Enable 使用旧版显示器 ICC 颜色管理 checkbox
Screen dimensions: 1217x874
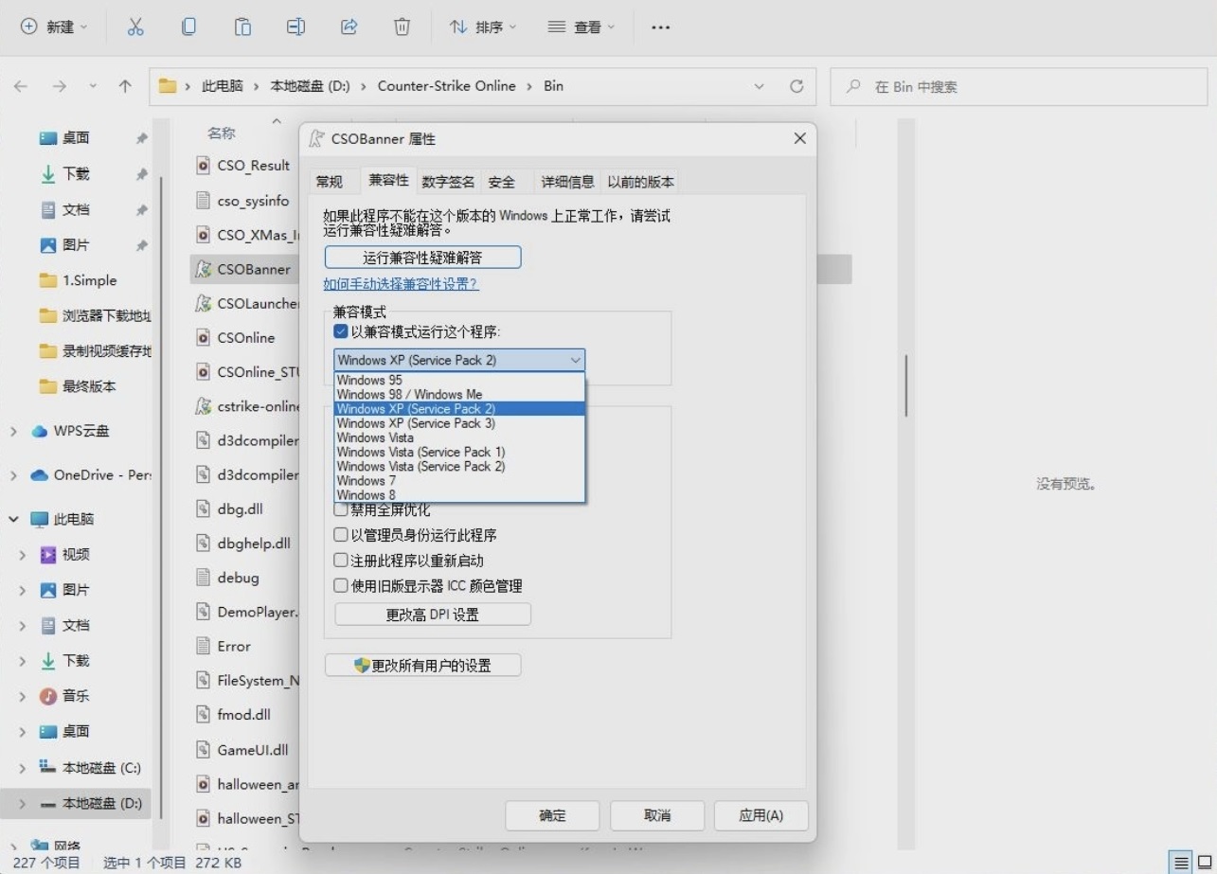click(341, 586)
